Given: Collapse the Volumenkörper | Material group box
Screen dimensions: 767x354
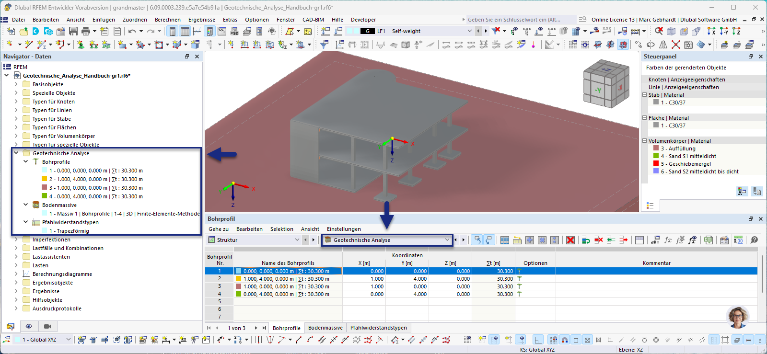Looking at the screenshot, I should pos(645,141).
